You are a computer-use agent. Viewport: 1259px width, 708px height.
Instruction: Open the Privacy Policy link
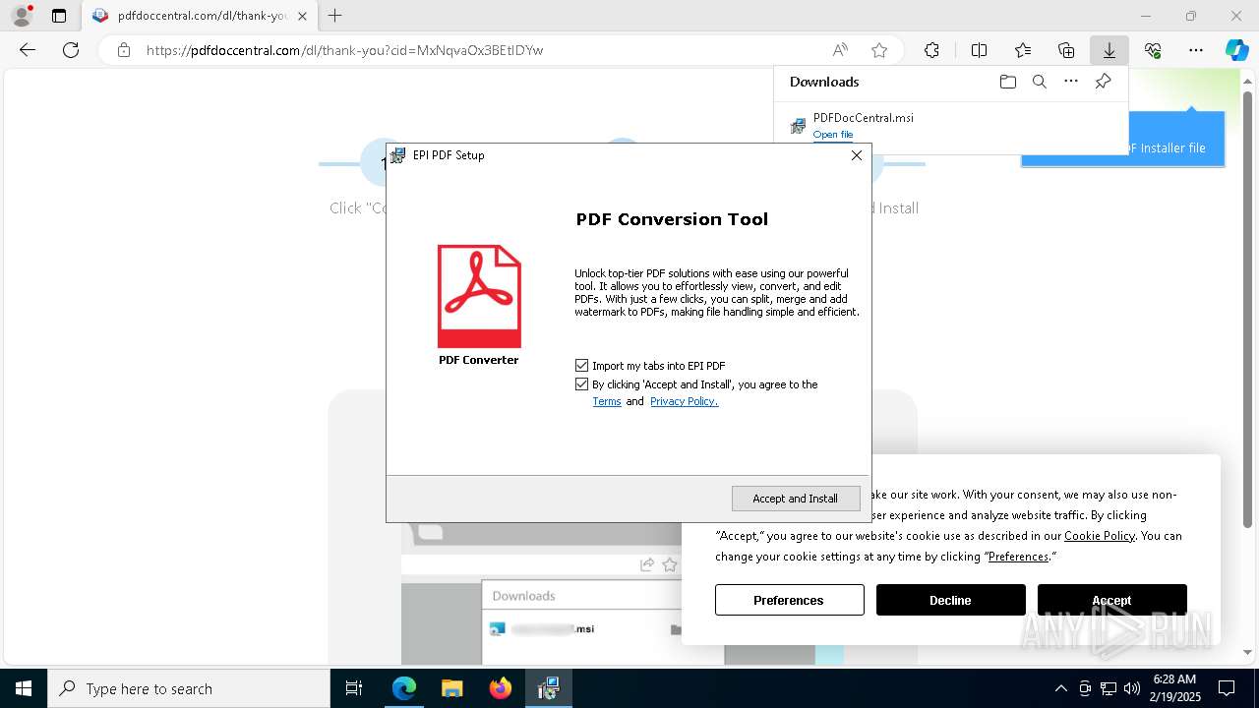(684, 401)
